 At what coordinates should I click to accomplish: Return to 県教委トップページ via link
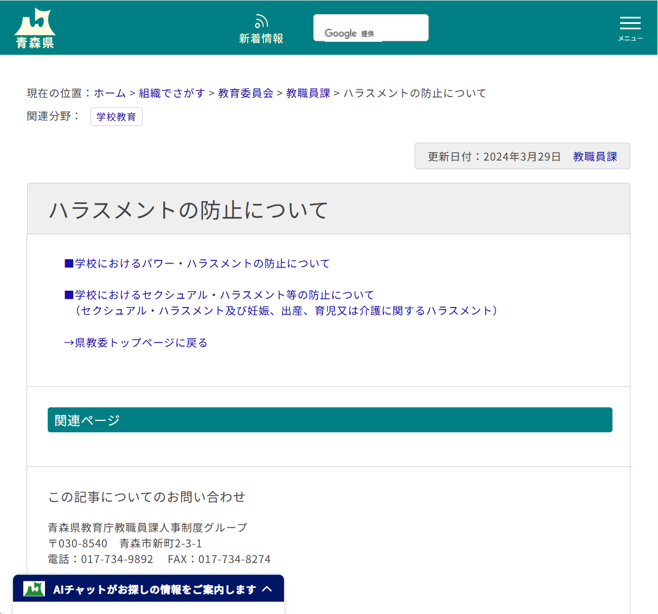click(136, 342)
